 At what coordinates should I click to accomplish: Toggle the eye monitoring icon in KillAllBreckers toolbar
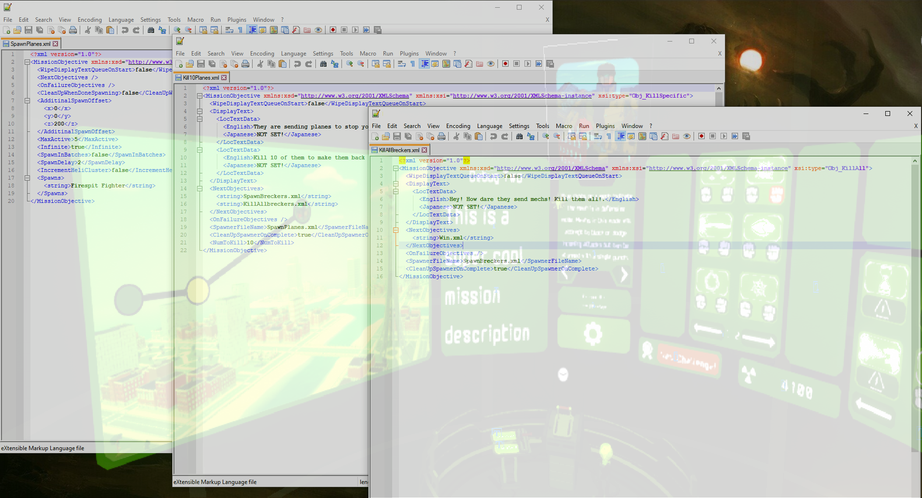click(687, 136)
